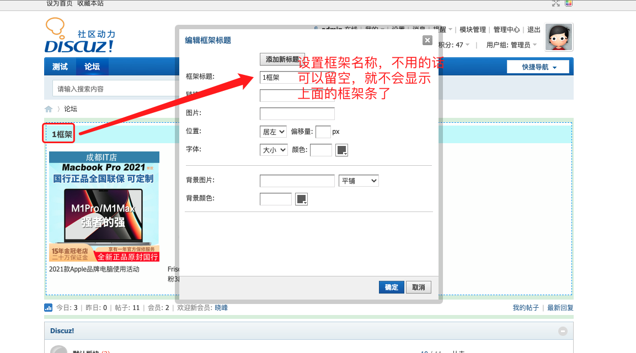Open the font color picker
The image size is (636, 353).
click(x=342, y=150)
